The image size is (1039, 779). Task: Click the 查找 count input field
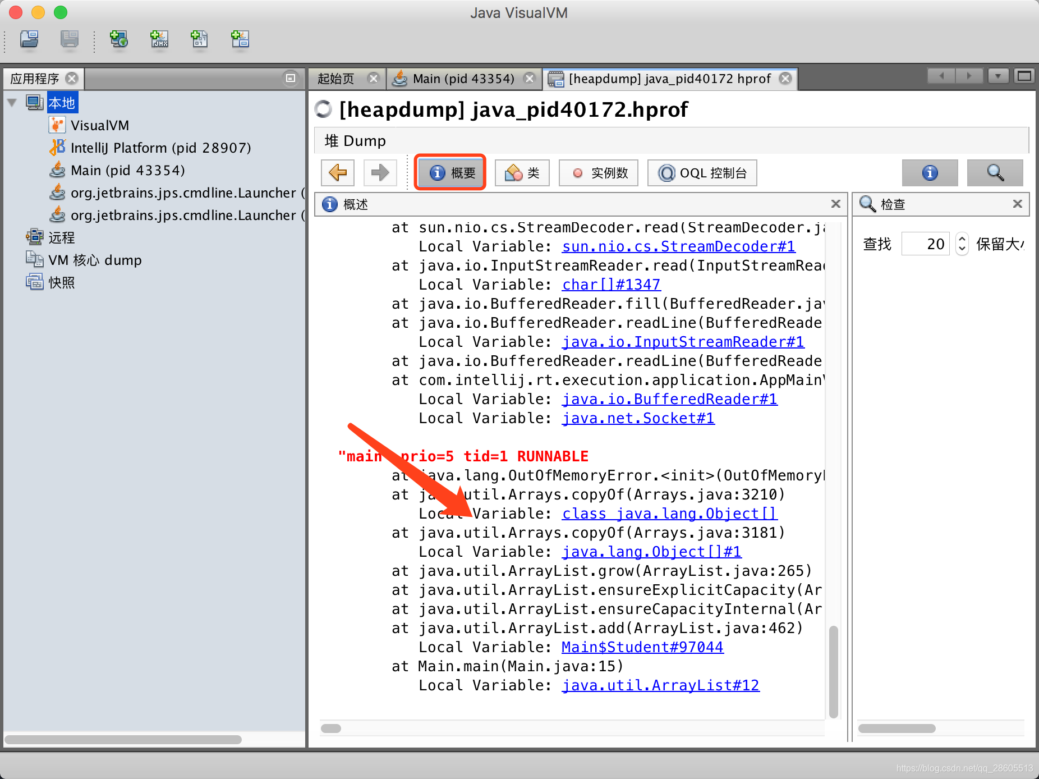click(x=925, y=244)
